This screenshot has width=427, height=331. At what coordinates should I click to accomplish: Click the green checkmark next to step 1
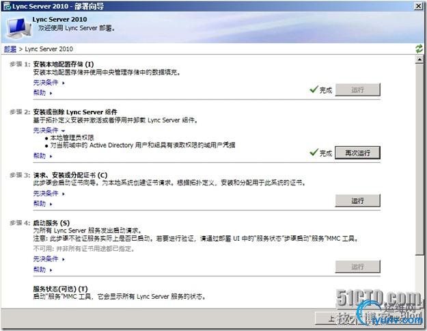pyautogui.click(x=314, y=89)
